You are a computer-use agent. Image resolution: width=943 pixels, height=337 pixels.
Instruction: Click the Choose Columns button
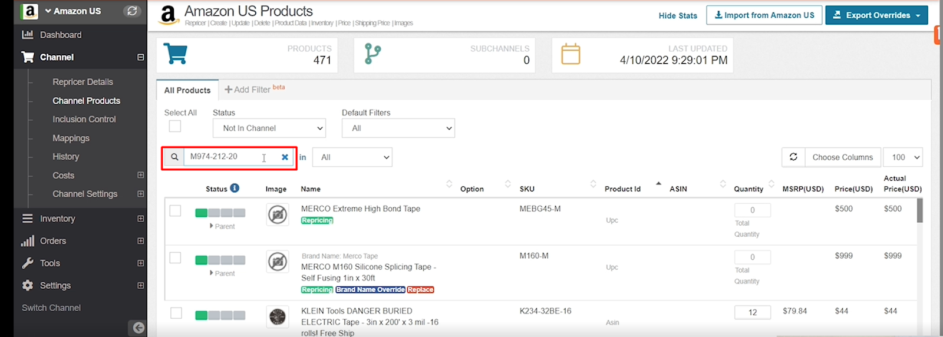click(x=843, y=157)
